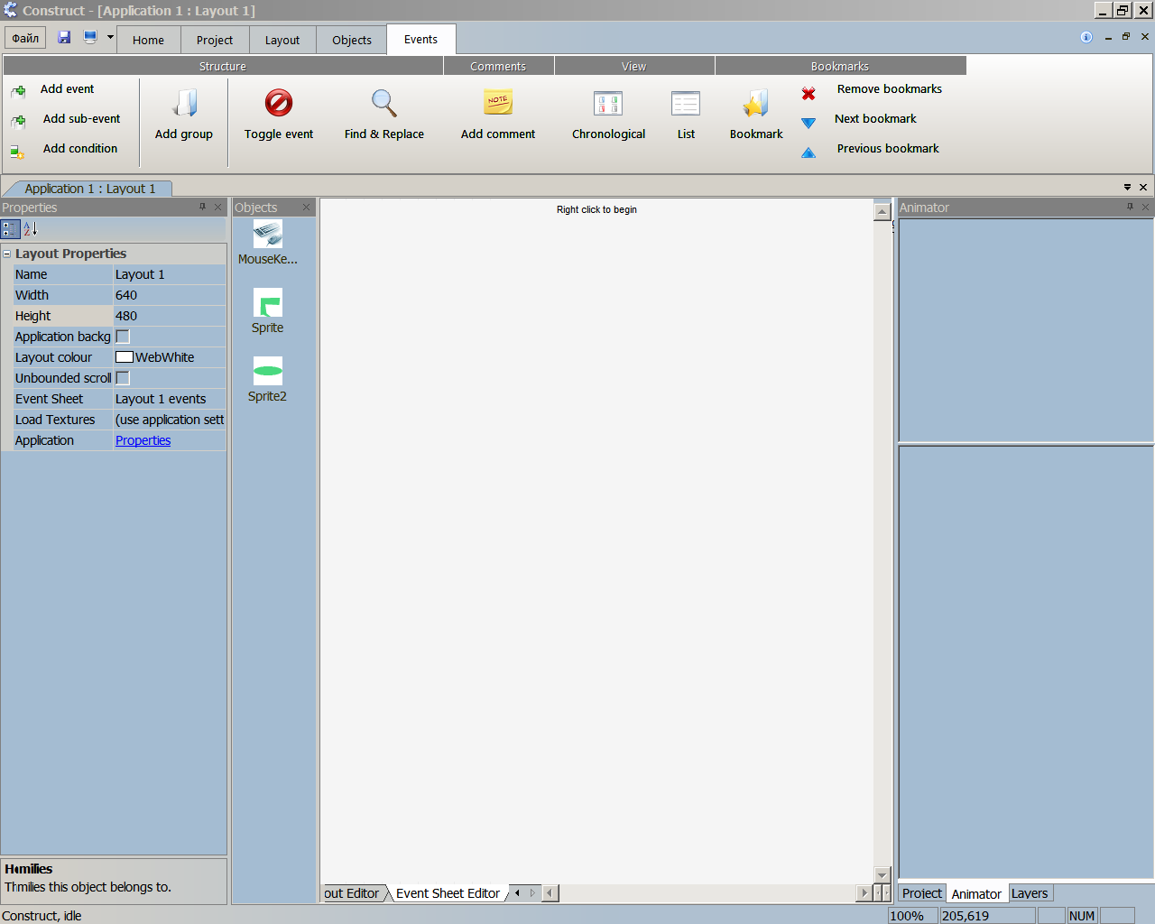Open the document tabs list dropdown

point(1127,188)
